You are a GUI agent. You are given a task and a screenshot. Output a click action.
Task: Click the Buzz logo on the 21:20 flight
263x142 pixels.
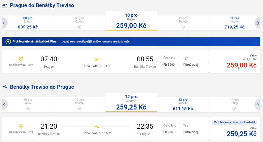(x=21, y=126)
